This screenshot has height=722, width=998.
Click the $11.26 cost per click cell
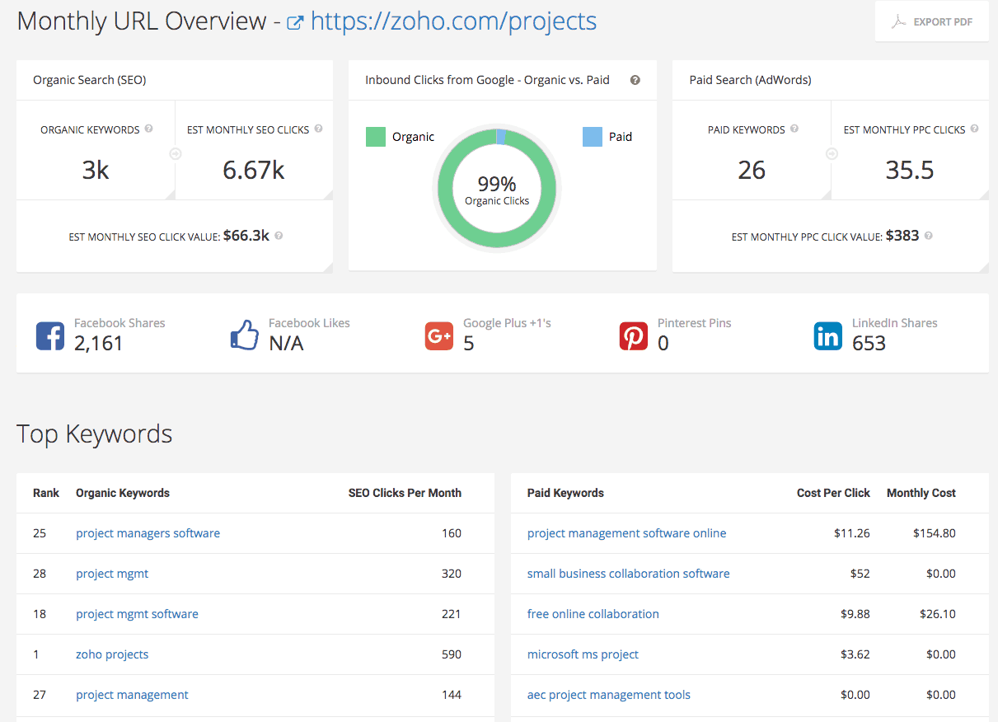click(x=852, y=533)
